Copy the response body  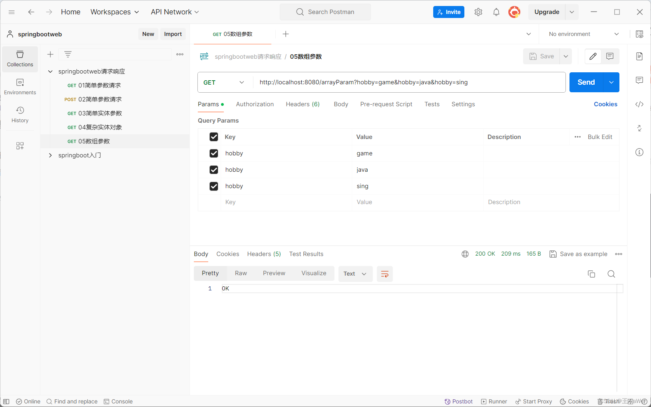[x=591, y=274]
